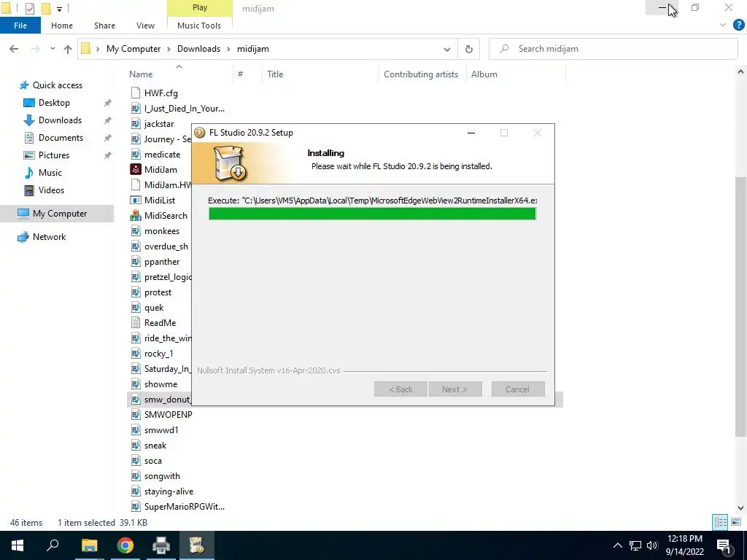747x560 pixels.
Task: Select the jackstar MIDI file
Action: tap(158, 124)
